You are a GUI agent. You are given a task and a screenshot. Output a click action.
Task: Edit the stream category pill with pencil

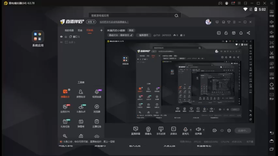tap(121, 35)
